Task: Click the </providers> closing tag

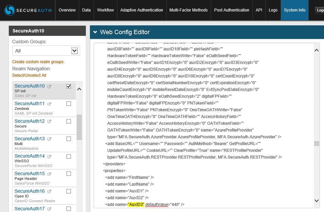Action: click(114, 164)
